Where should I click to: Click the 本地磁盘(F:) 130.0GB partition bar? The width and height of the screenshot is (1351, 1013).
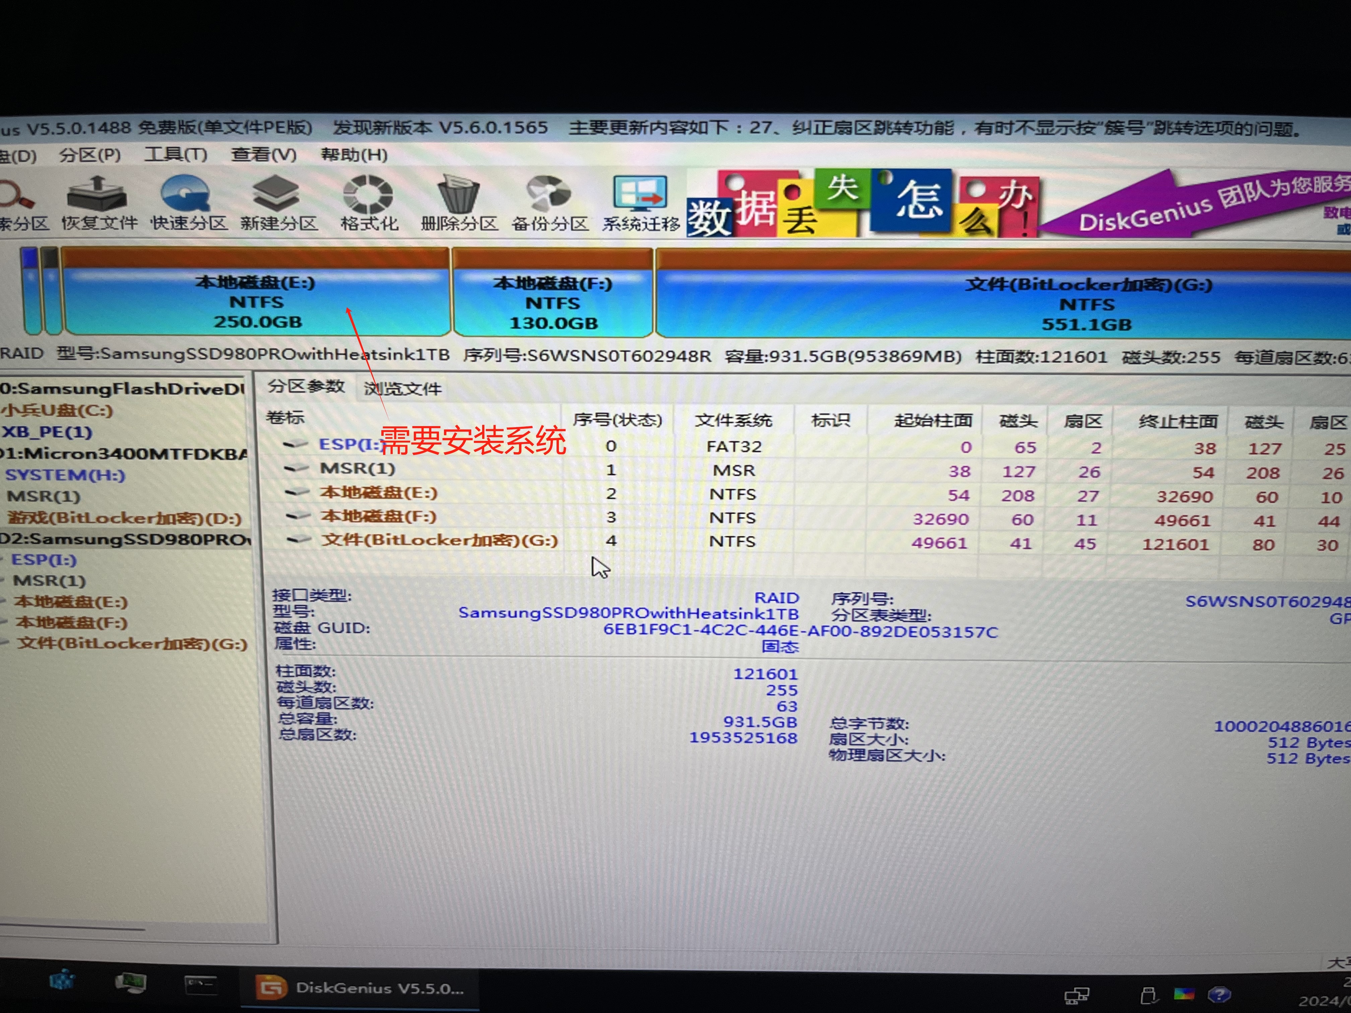(552, 302)
